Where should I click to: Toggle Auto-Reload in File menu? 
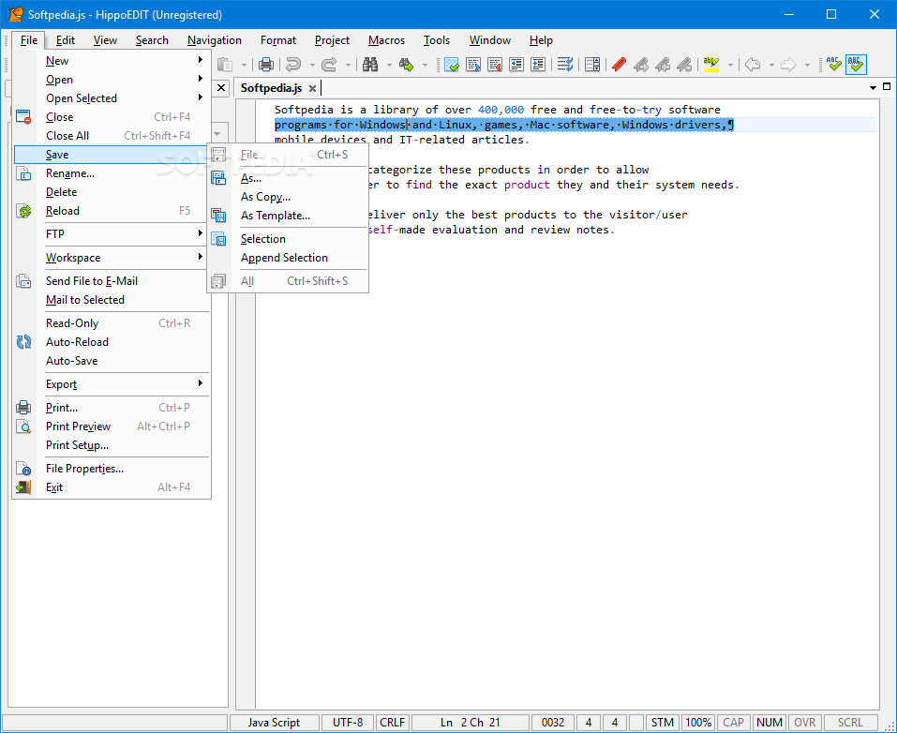click(112, 342)
